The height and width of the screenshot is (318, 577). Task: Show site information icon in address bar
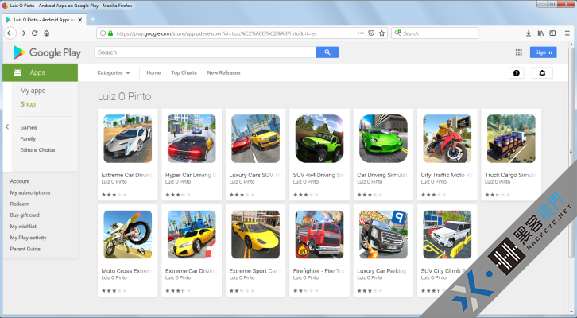(103, 33)
